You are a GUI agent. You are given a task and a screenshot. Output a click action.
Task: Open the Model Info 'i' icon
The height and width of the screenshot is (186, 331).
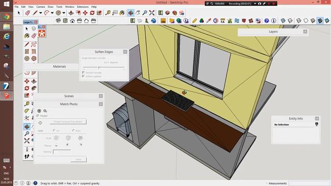(x=274, y=21)
